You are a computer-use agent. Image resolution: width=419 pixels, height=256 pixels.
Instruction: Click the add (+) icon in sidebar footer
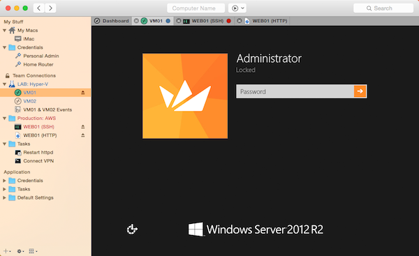click(7, 251)
